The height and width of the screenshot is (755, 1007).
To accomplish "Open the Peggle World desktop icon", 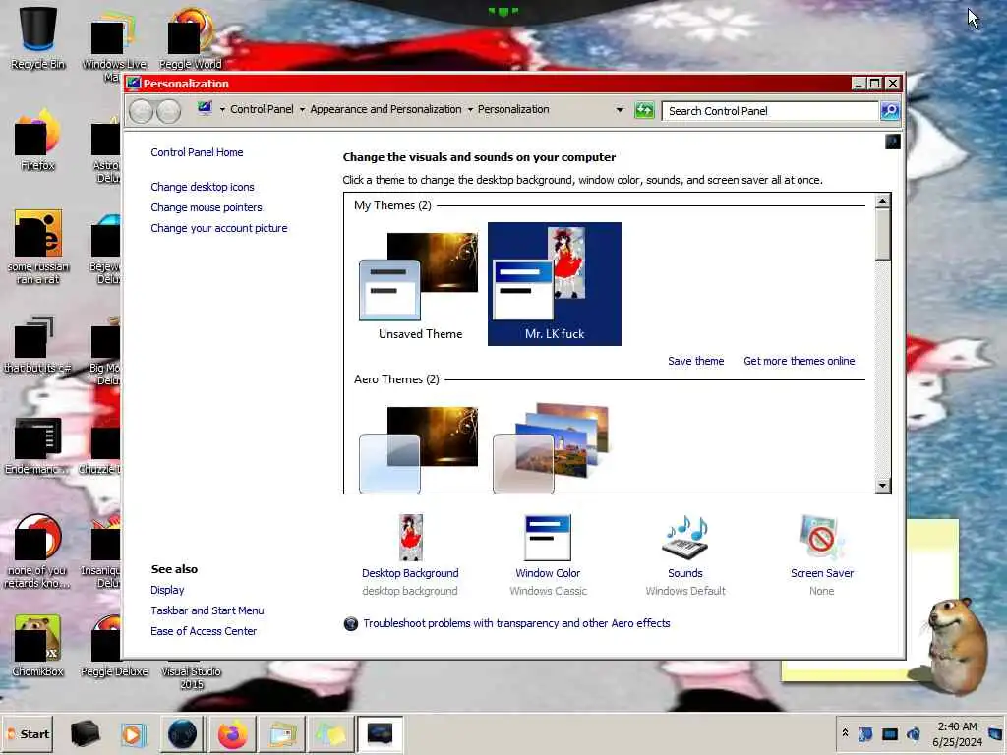I will point(191,37).
